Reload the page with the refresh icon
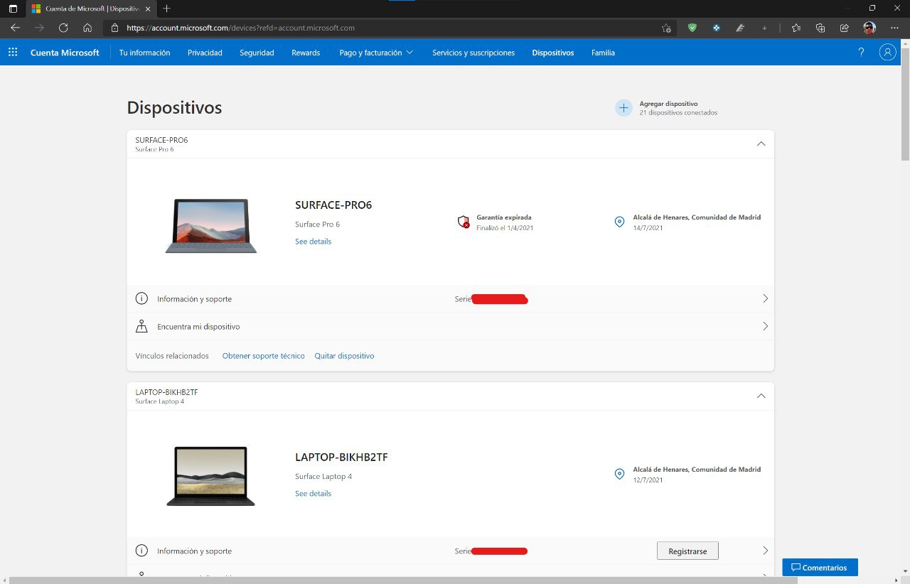Screen dimensions: 910x584 coord(63,28)
